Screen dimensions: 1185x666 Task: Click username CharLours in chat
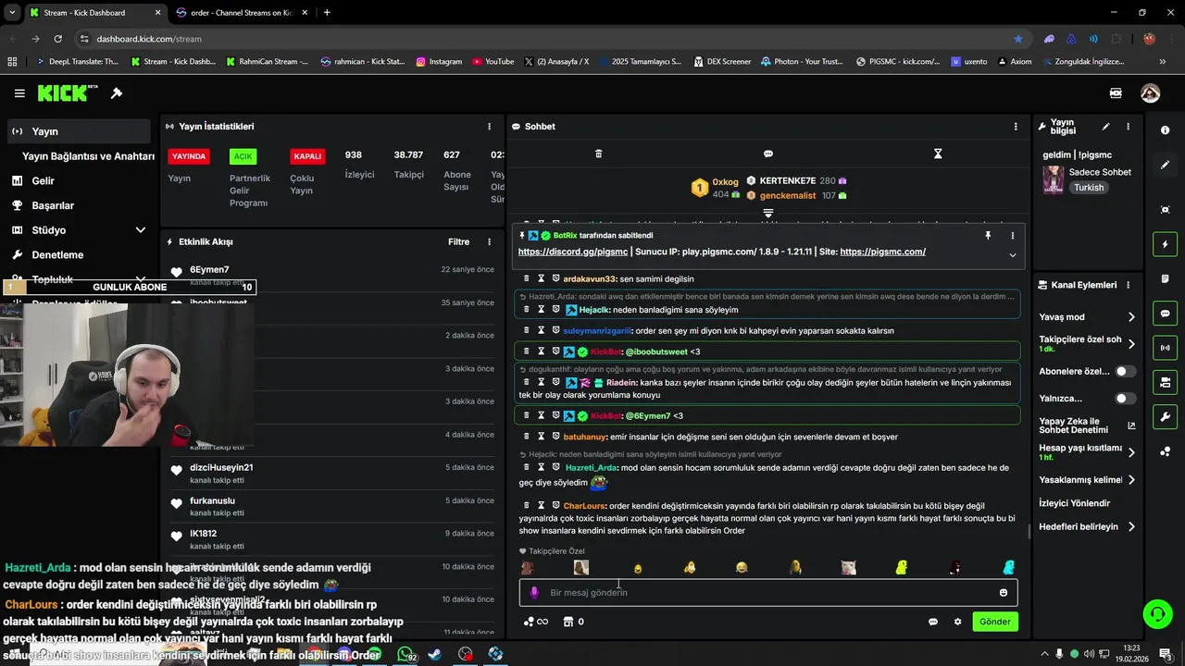coord(584,506)
